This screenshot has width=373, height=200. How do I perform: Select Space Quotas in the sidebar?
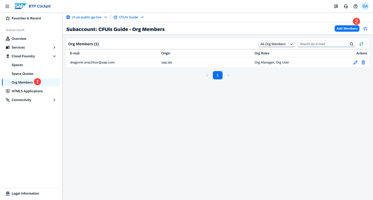[x=23, y=74]
